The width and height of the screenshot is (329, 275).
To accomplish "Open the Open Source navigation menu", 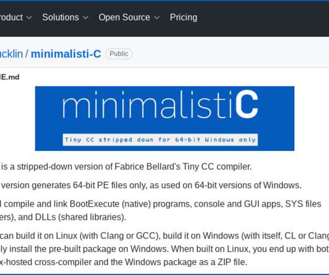I will click(x=129, y=17).
